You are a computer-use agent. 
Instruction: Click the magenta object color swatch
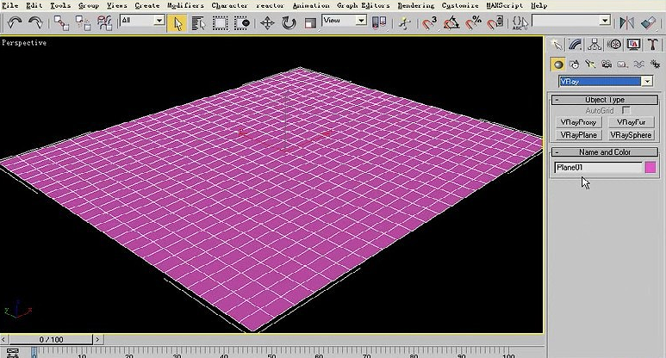click(650, 167)
